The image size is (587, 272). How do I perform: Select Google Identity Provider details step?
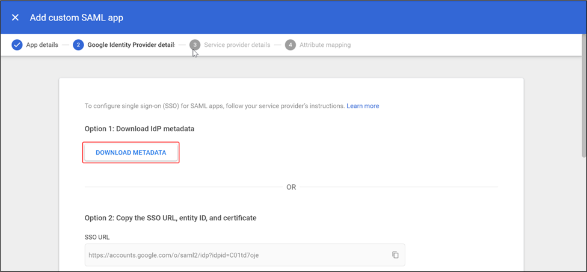131,45
